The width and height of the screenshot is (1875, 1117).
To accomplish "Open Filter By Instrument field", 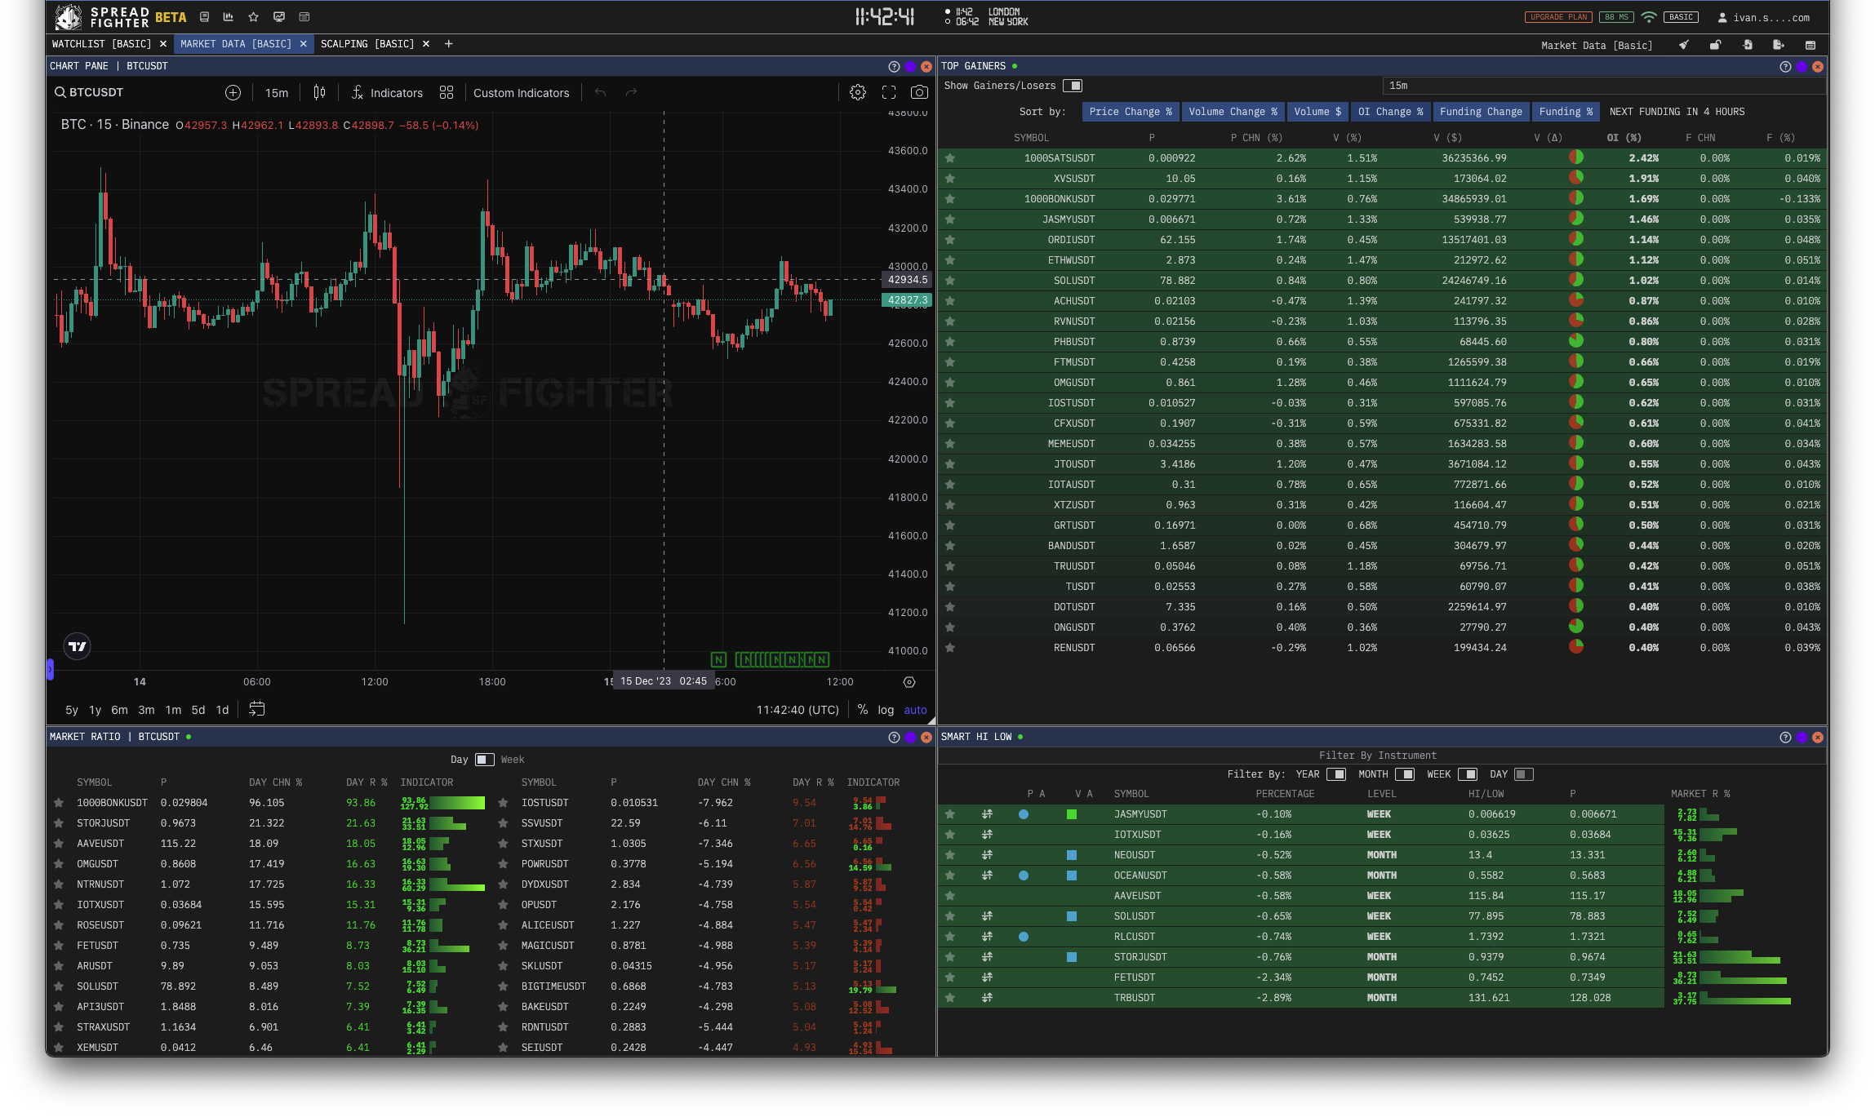I will click(1378, 756).
